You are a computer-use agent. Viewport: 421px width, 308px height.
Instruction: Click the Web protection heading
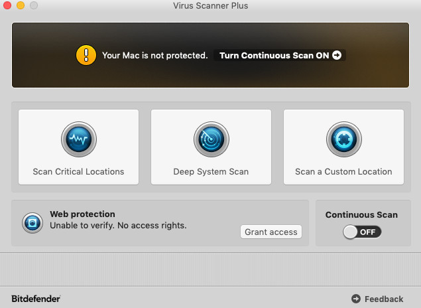pos(82,214)
